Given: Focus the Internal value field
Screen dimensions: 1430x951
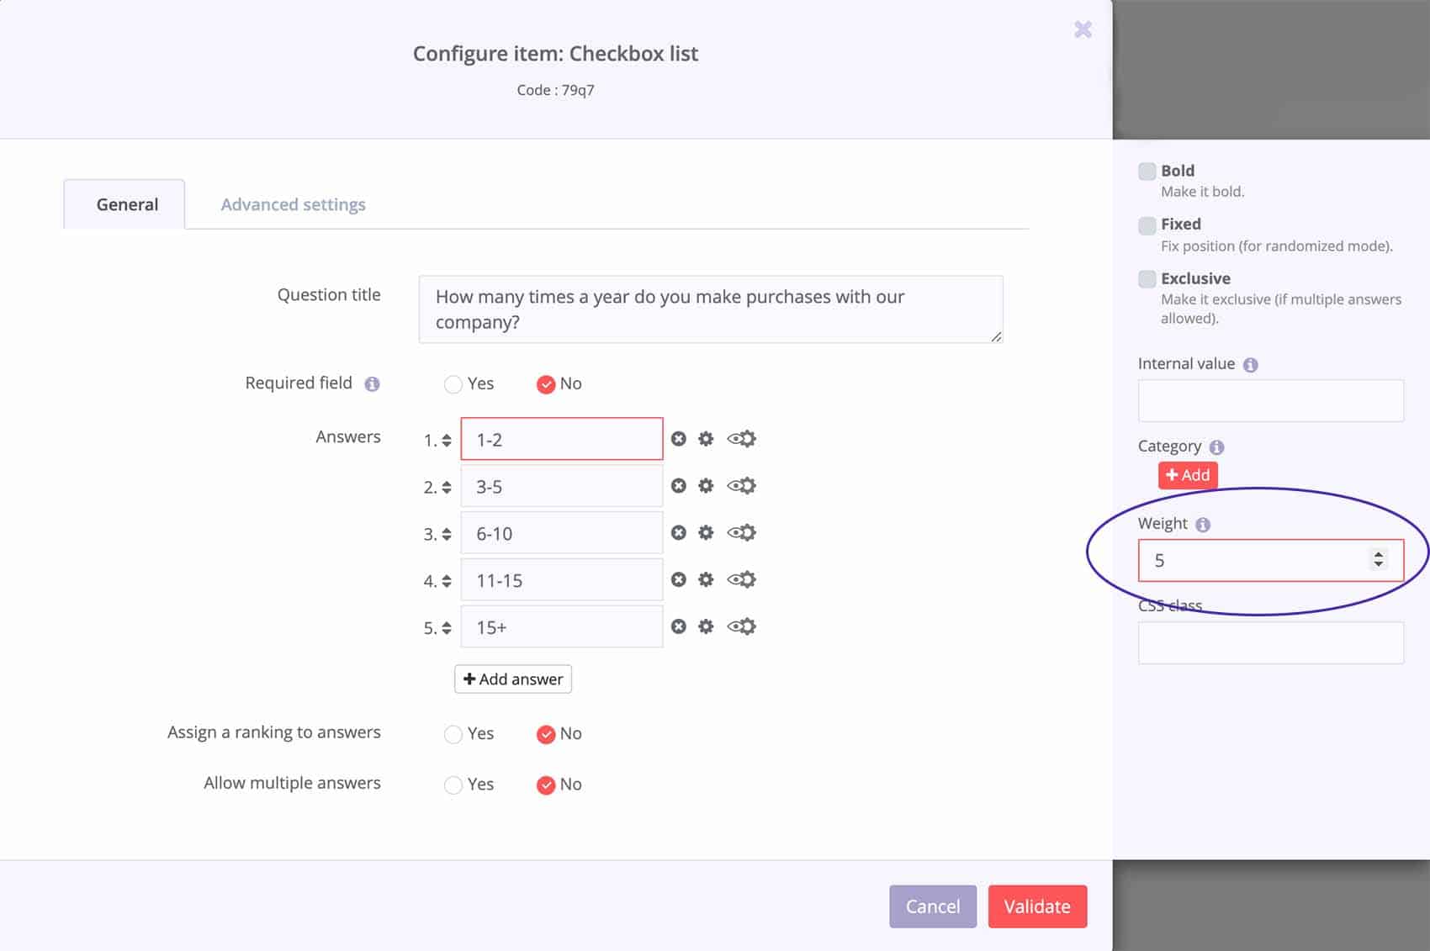Looking at the screenshot, I should (x=1271, y=401).
